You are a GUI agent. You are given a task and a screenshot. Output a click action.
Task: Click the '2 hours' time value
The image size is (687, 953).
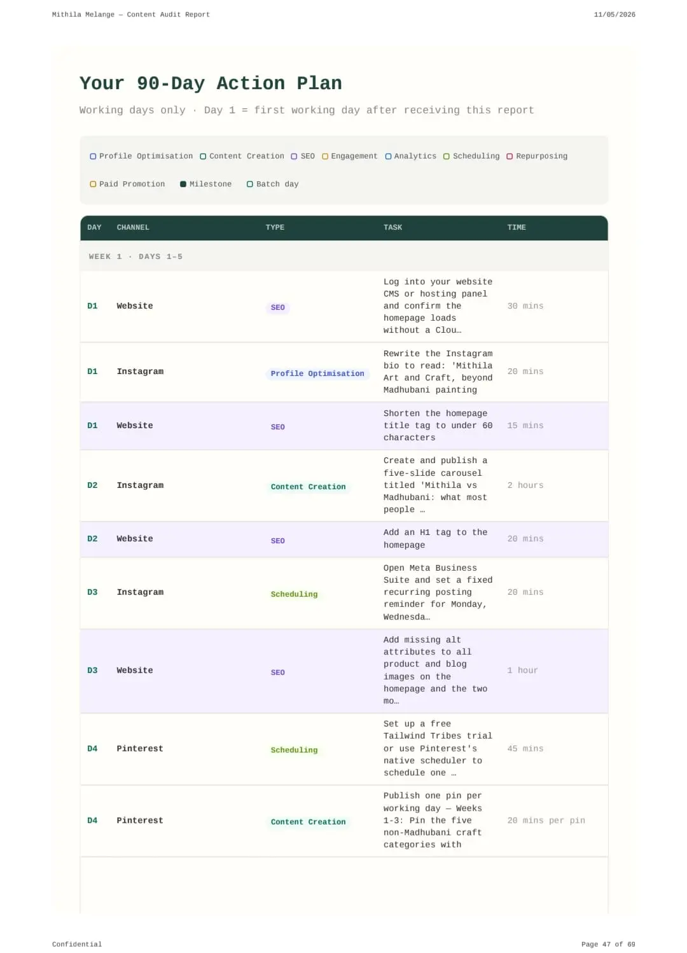point(525,486)
